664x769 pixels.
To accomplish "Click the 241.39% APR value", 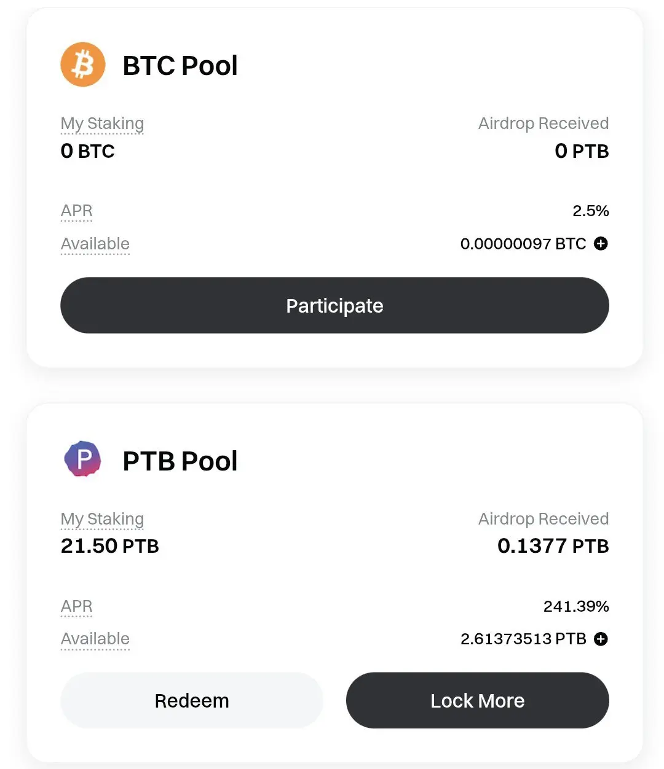I will click(576, 607).
